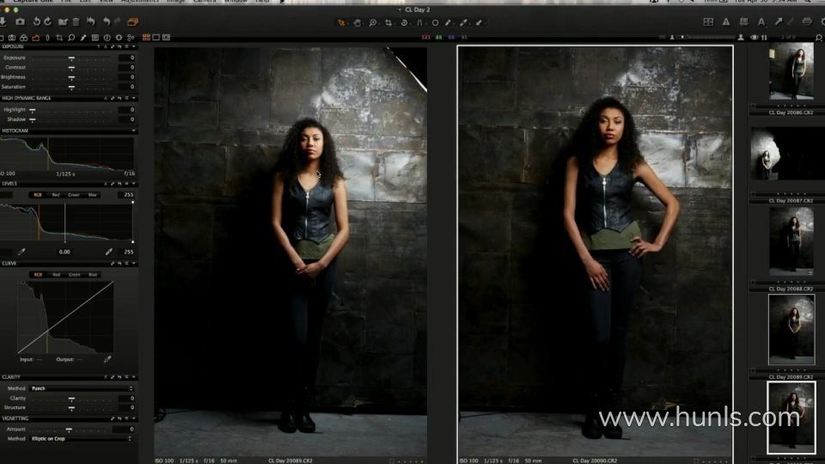The height and width of the screenshot is (464, 825).
Task: Click the move-to-folder toolbar icon
Action: point(63,21)
